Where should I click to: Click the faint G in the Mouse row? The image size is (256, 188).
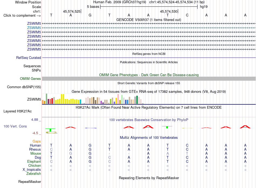(71, 154)
